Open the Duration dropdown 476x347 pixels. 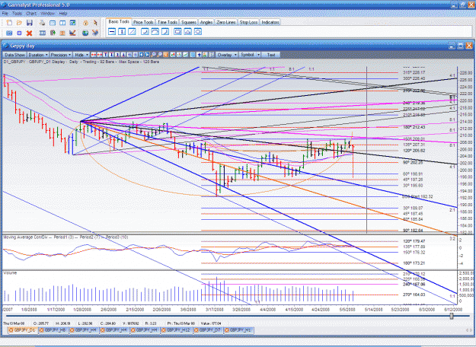tap(38, 55)
